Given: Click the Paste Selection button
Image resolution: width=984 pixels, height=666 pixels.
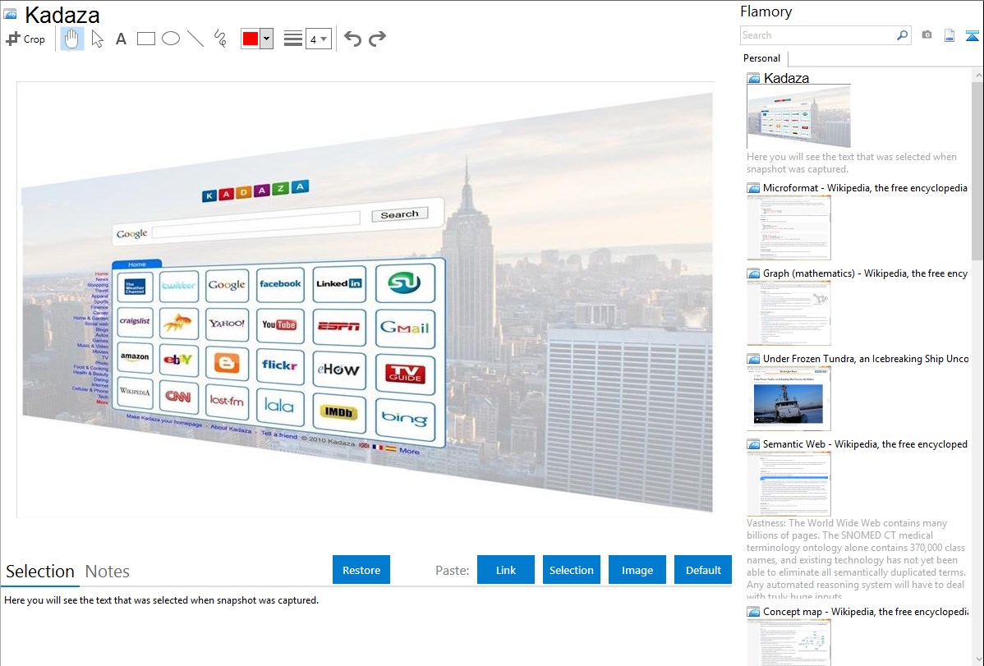Looking at the screenshot, I should click(571, 570).
